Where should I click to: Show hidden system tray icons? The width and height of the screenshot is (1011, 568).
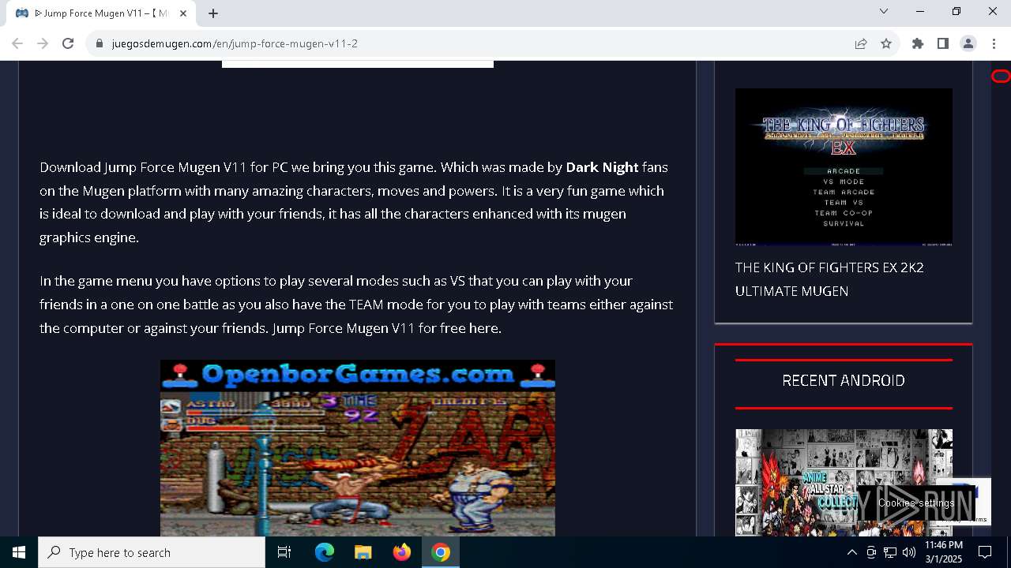[851, 552]
